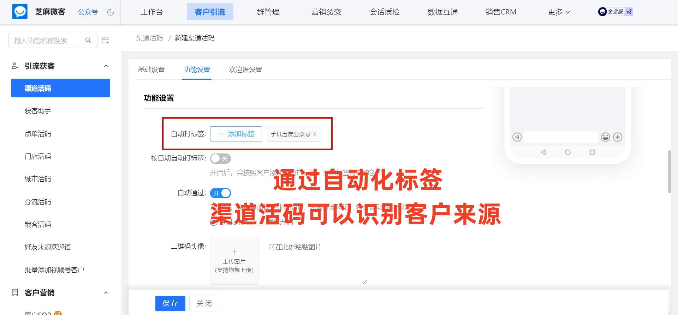The width and height of the screenshot is (678, 315).
Task: Open 数据互通 in top navigation
Action: [x=443, y=12]
